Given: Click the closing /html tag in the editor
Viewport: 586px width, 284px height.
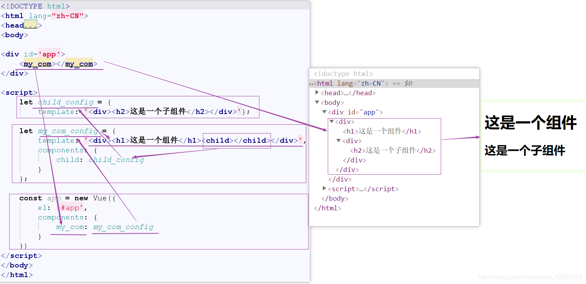Looking at the screenshot, I should (x=17, y=275).
